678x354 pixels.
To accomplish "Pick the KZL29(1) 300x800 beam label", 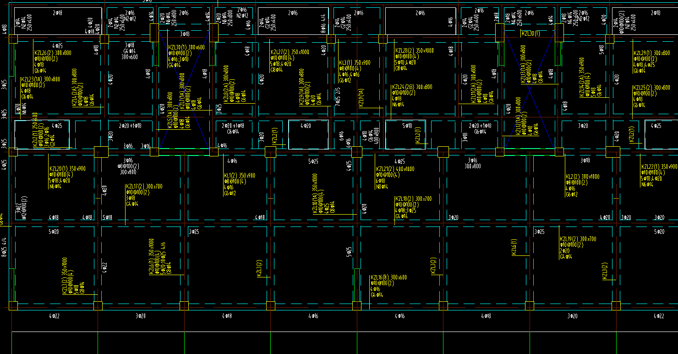I will (x=652, y=53).
